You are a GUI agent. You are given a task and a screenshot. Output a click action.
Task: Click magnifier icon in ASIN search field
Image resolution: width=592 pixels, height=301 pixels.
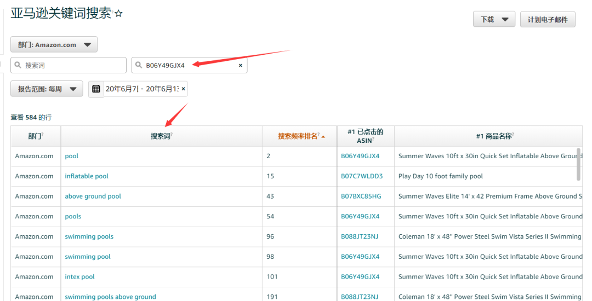139,65
